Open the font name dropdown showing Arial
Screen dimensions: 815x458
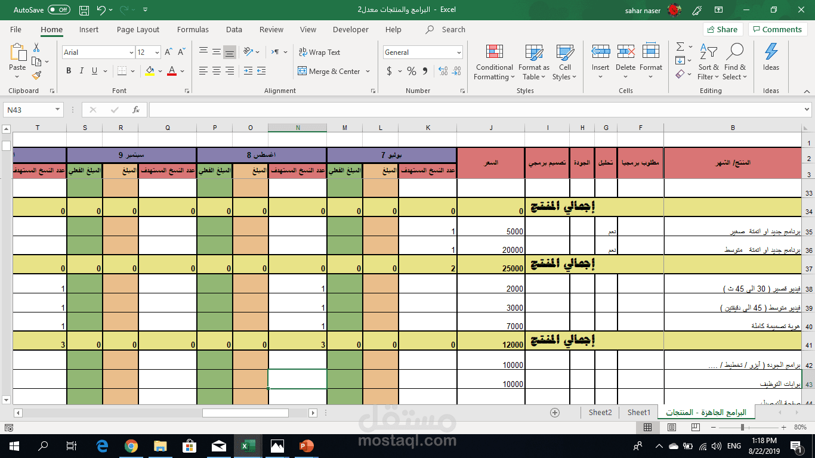click(131, 52)
